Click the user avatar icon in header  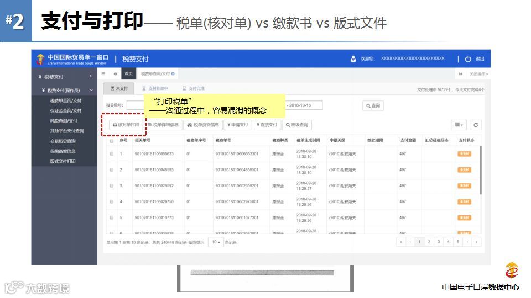353,59
